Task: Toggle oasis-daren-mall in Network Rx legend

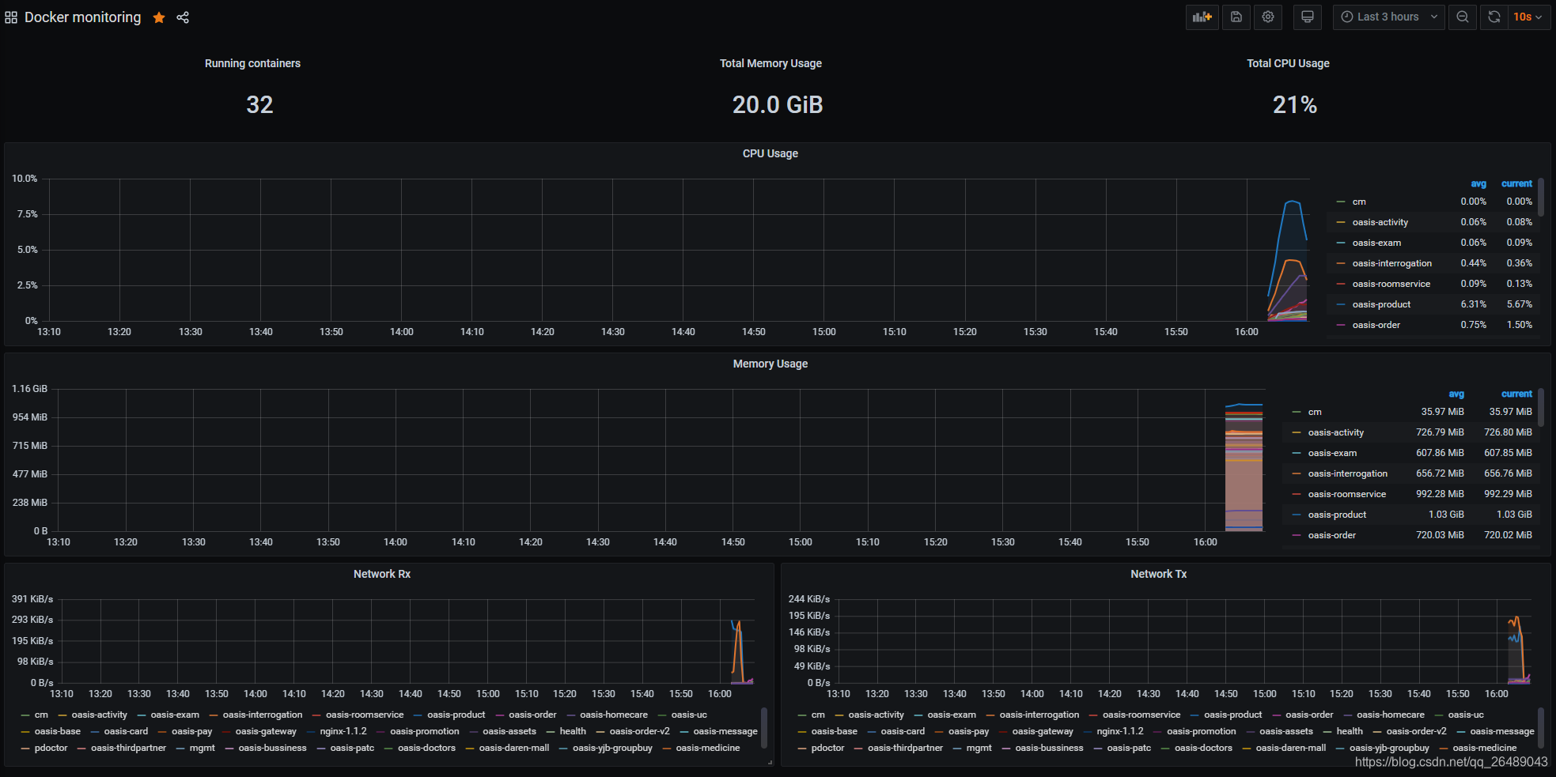Action: [x=514, y=748]
